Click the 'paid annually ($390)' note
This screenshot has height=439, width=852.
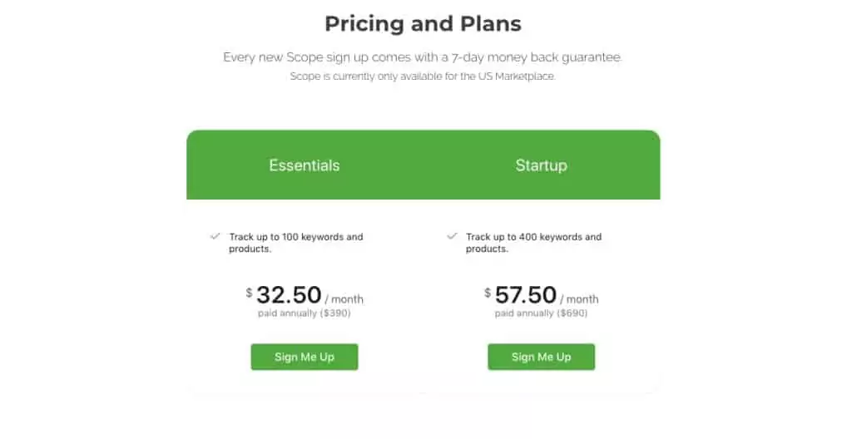[x=305, y=313]
